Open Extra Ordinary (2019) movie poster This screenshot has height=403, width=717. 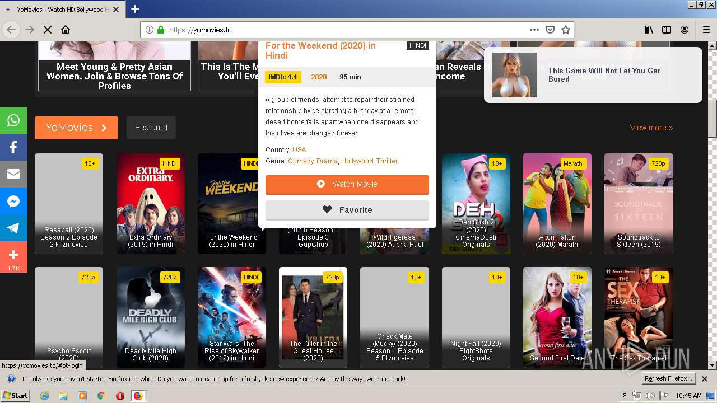pos(151,204)
